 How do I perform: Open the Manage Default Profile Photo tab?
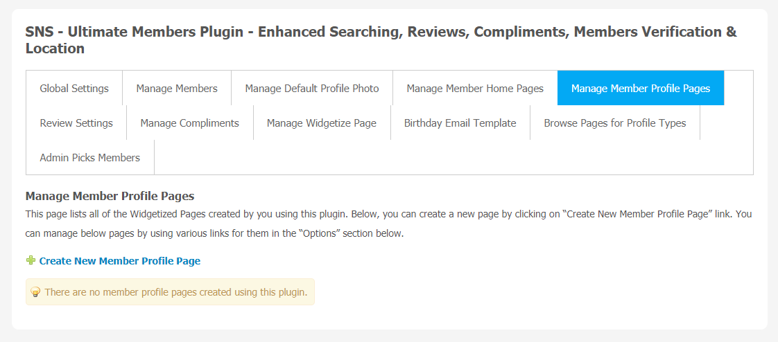coord(312,88)
